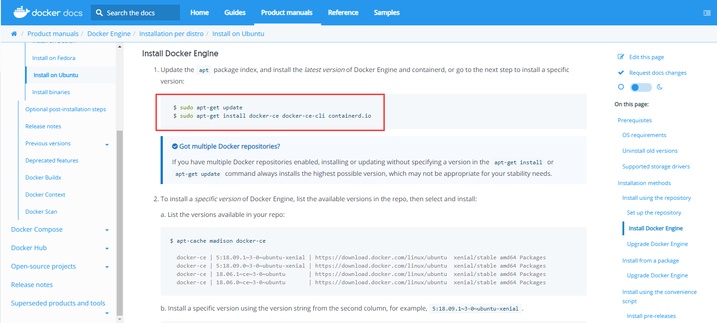Click sidebar scrollbar up arrow

tap(120, 47)
